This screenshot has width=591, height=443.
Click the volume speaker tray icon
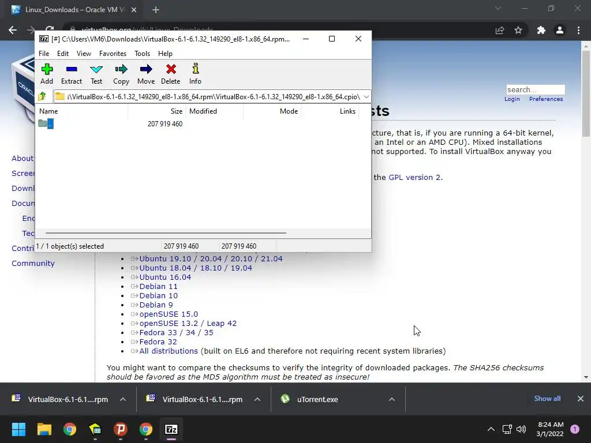(x=521, y=429)
